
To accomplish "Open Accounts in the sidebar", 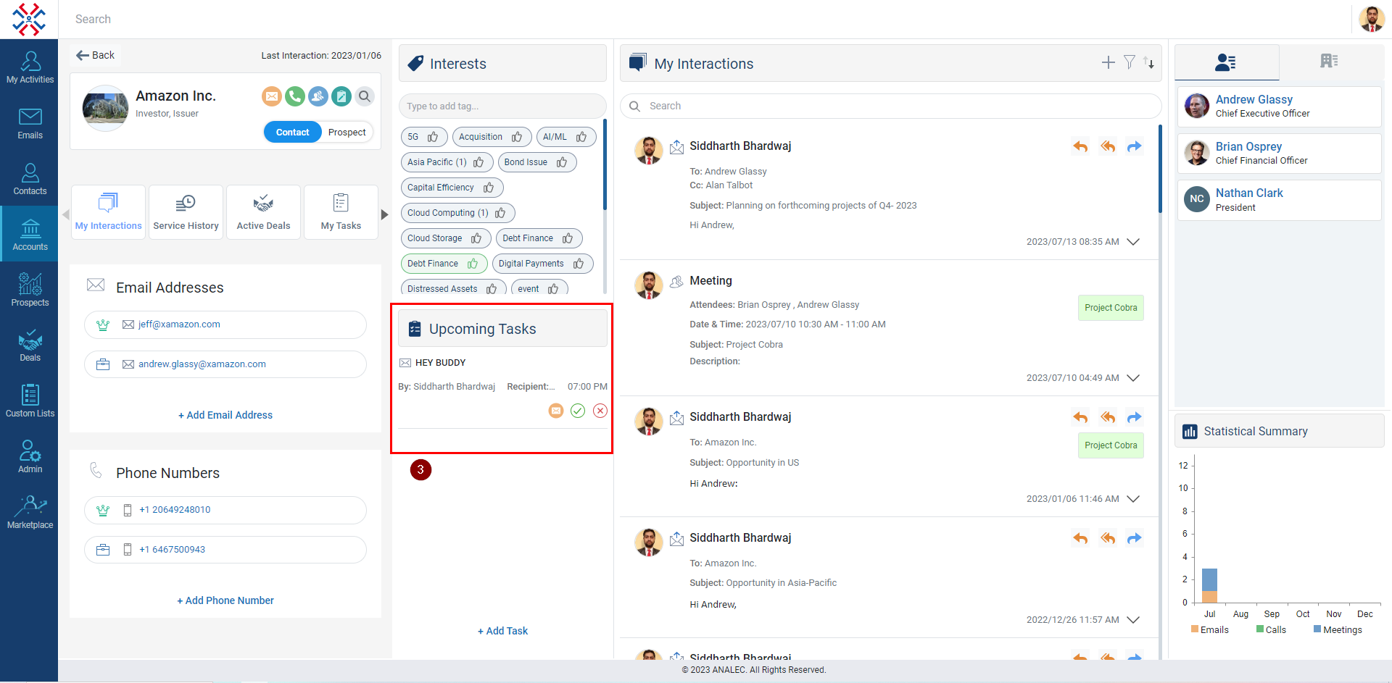I will [x=30, y=234].
